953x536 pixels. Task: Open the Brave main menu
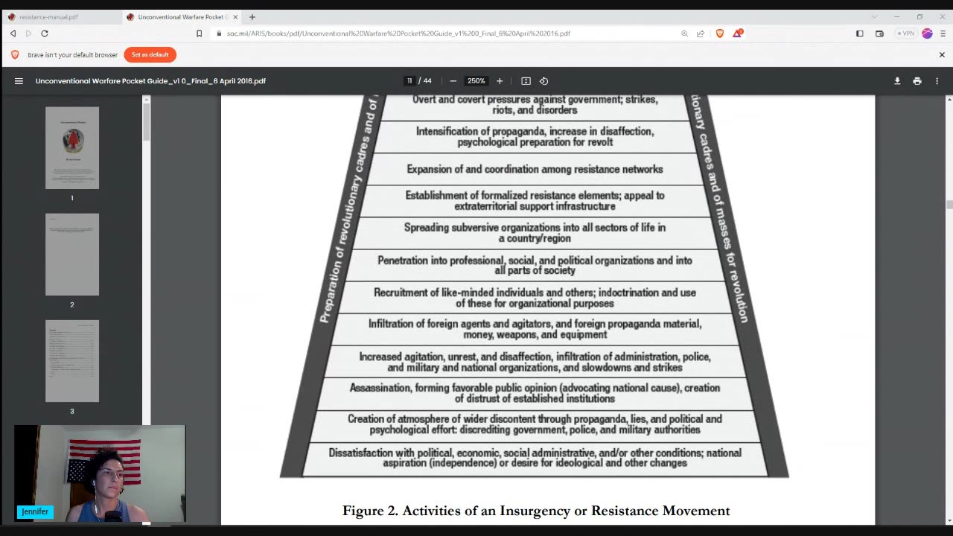pyautogui.click(x=943, y=33)
